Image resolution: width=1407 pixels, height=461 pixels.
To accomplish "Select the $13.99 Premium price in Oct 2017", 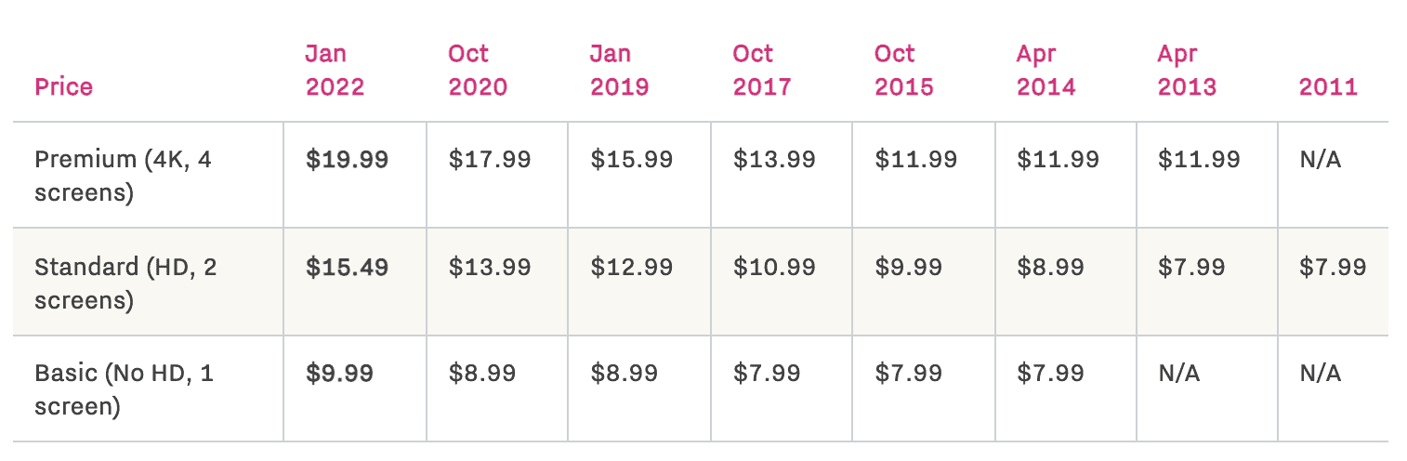I will tap(774, 160).
